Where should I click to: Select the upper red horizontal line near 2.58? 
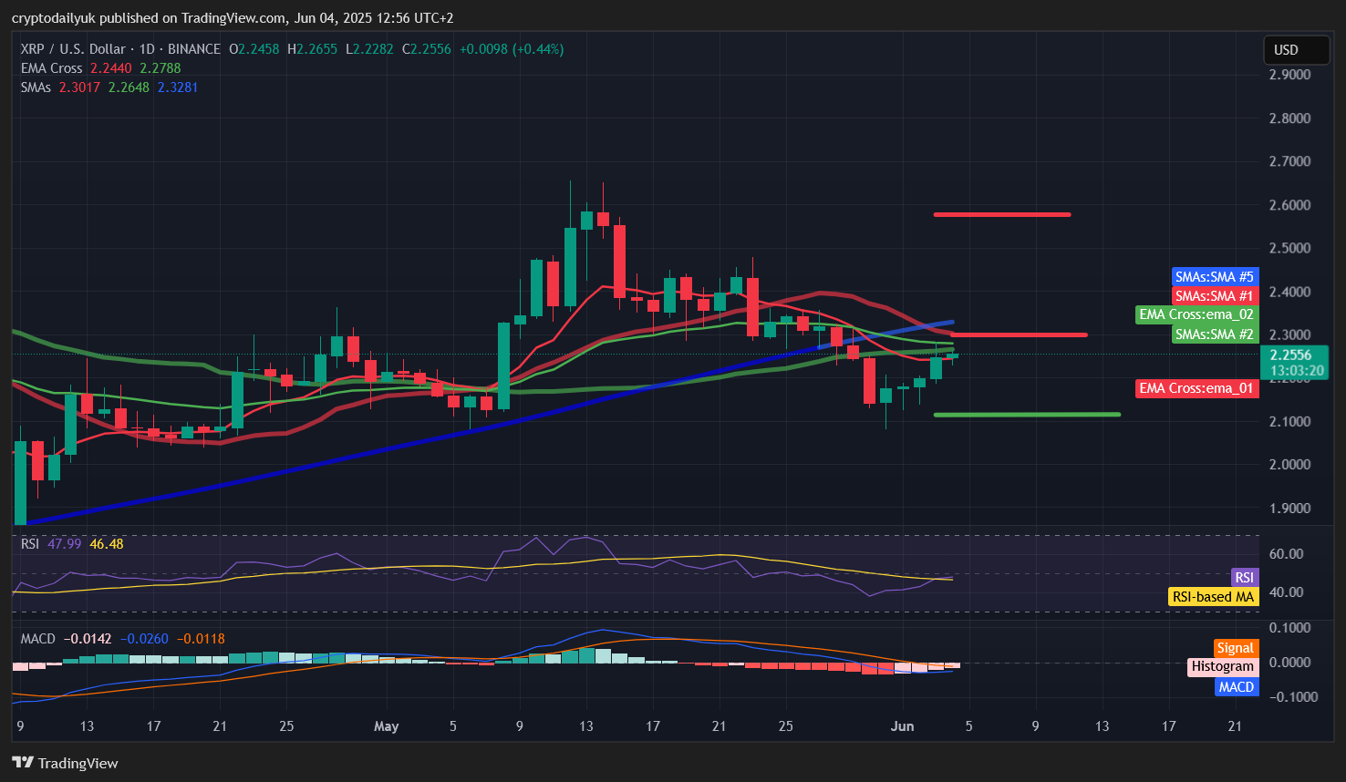[1002, 215]
